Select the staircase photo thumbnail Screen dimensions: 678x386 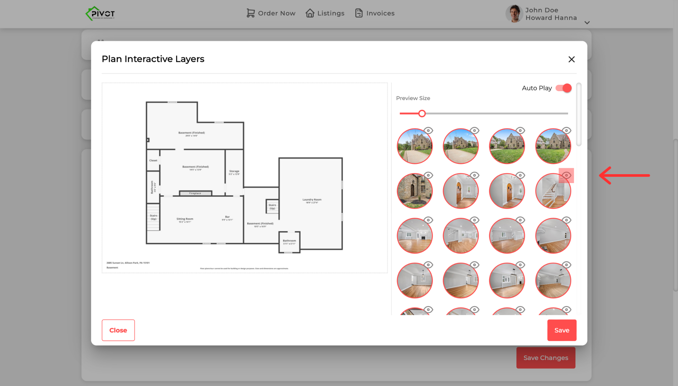tap(553, 192)
